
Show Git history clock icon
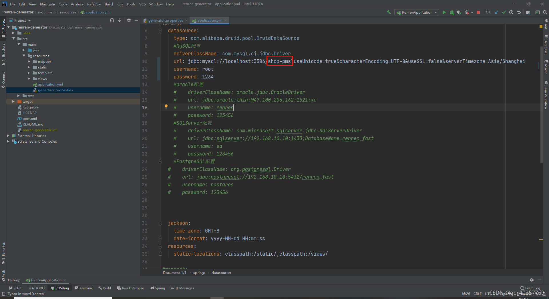(511, 12)
